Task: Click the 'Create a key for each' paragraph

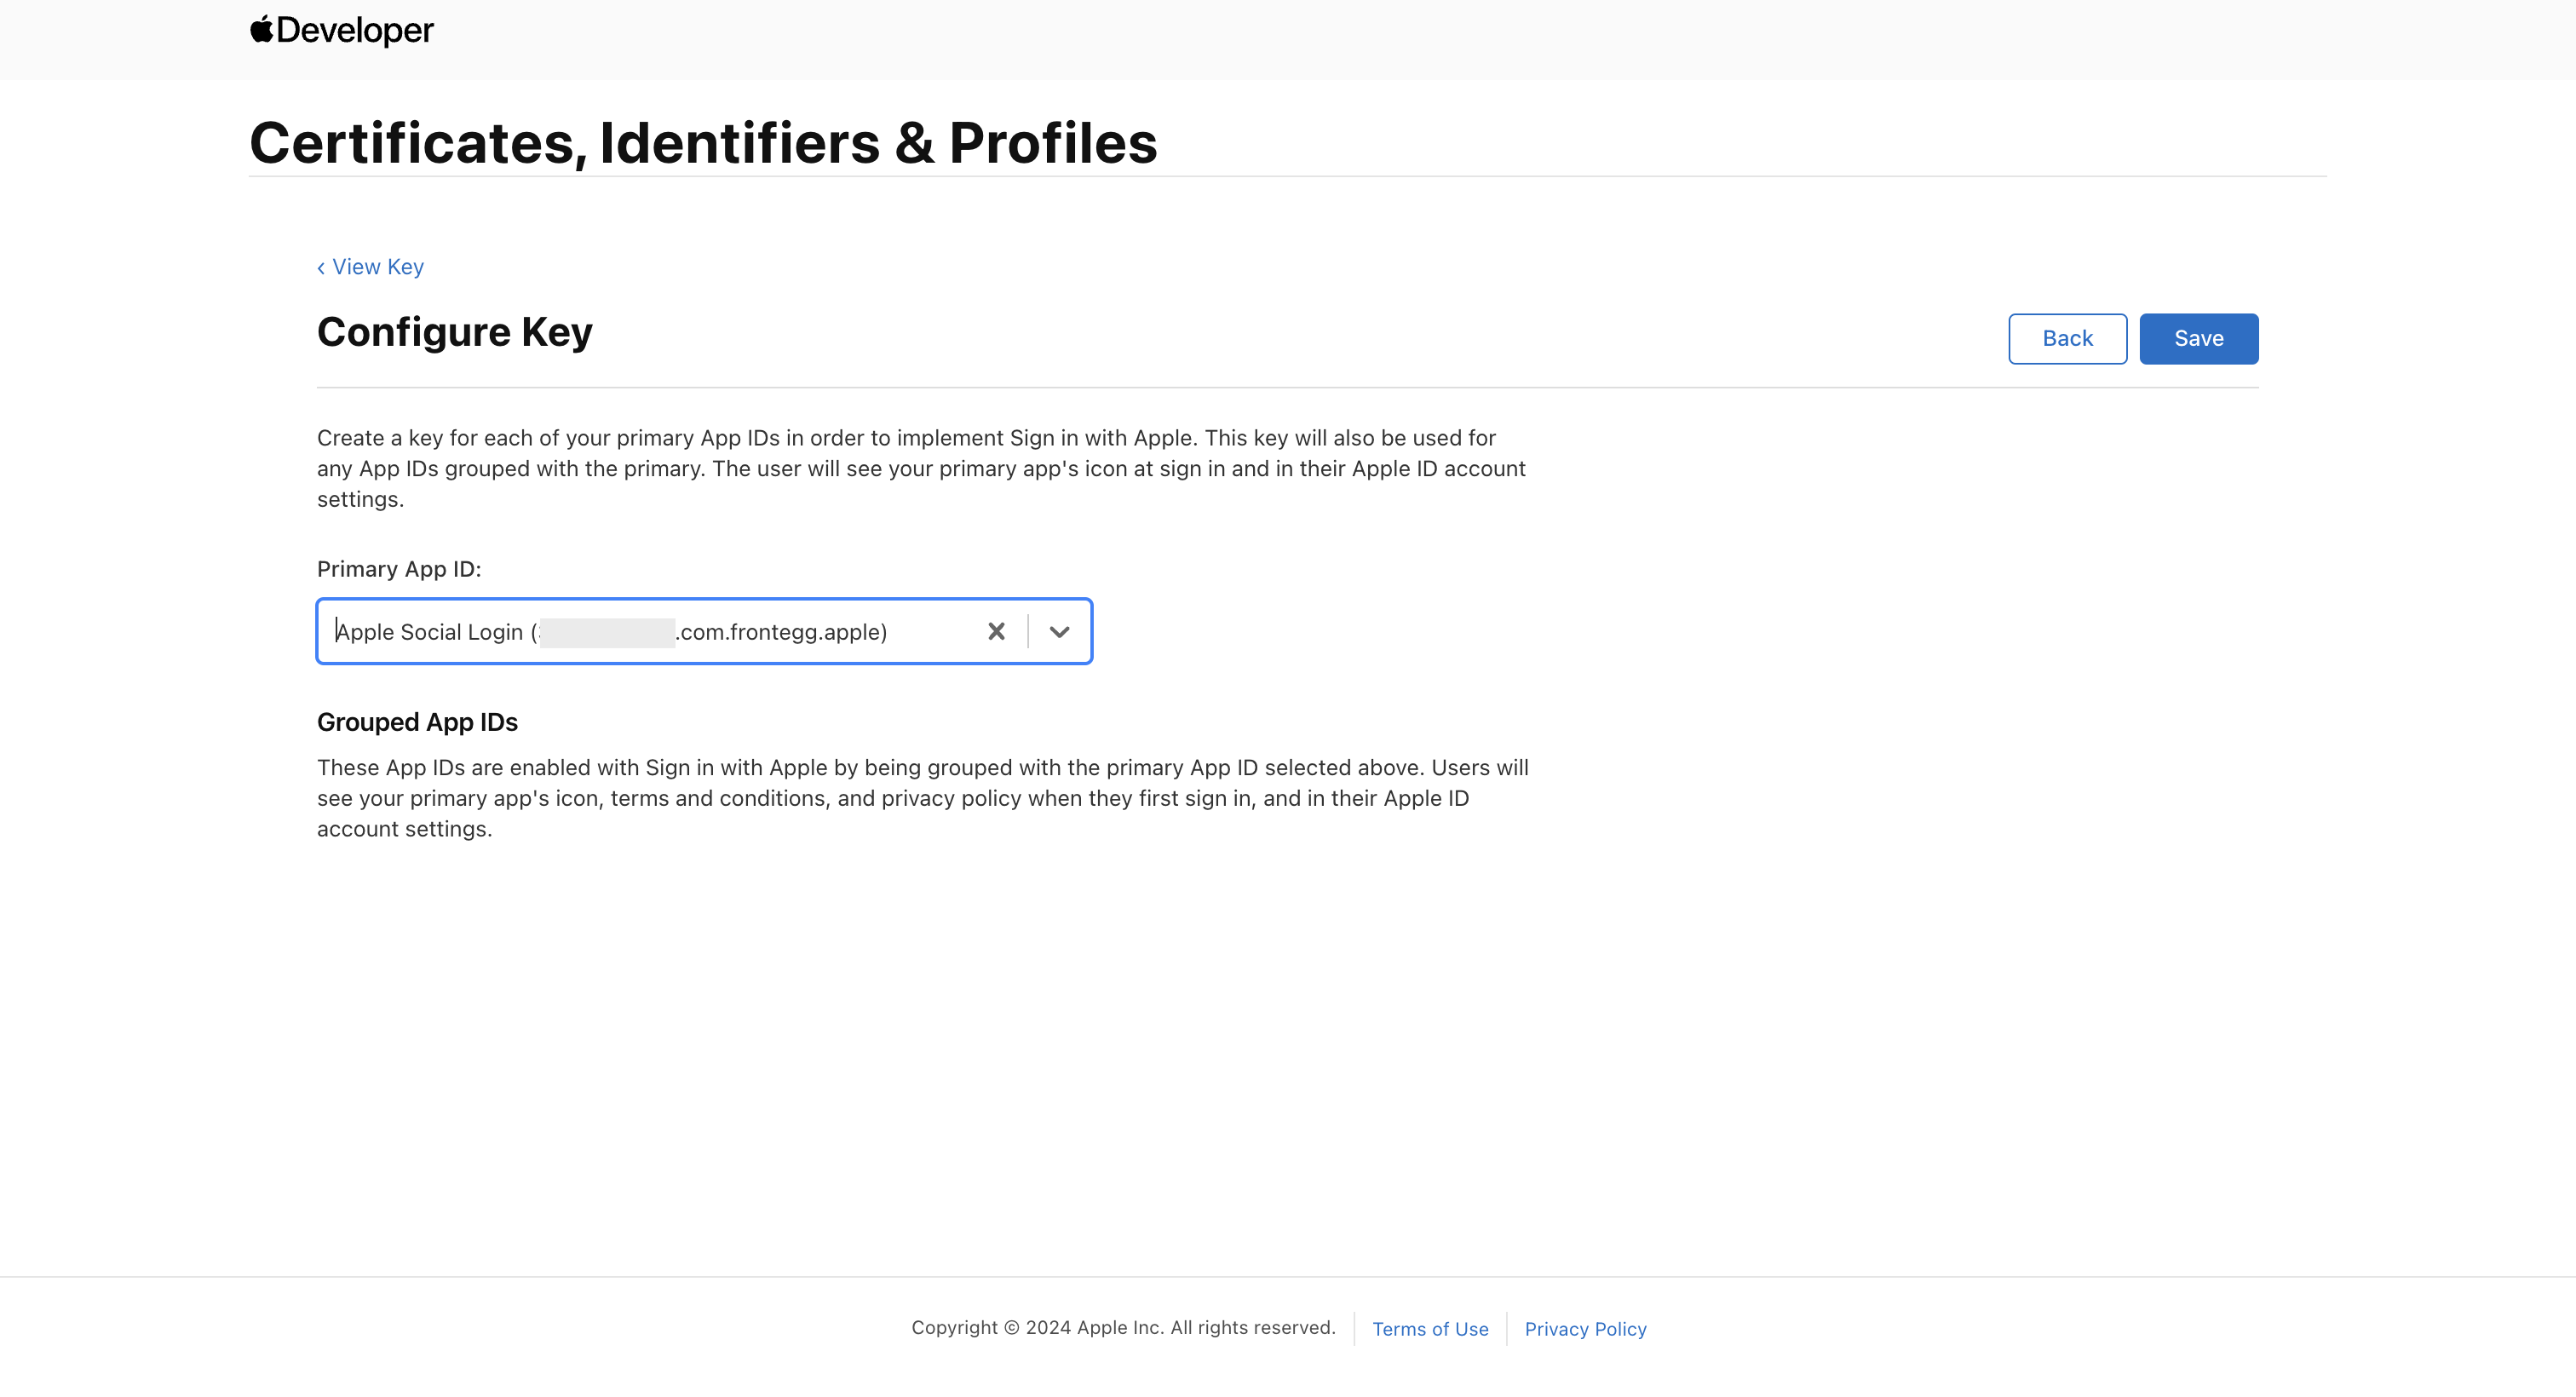Action: tap(921, 469)
